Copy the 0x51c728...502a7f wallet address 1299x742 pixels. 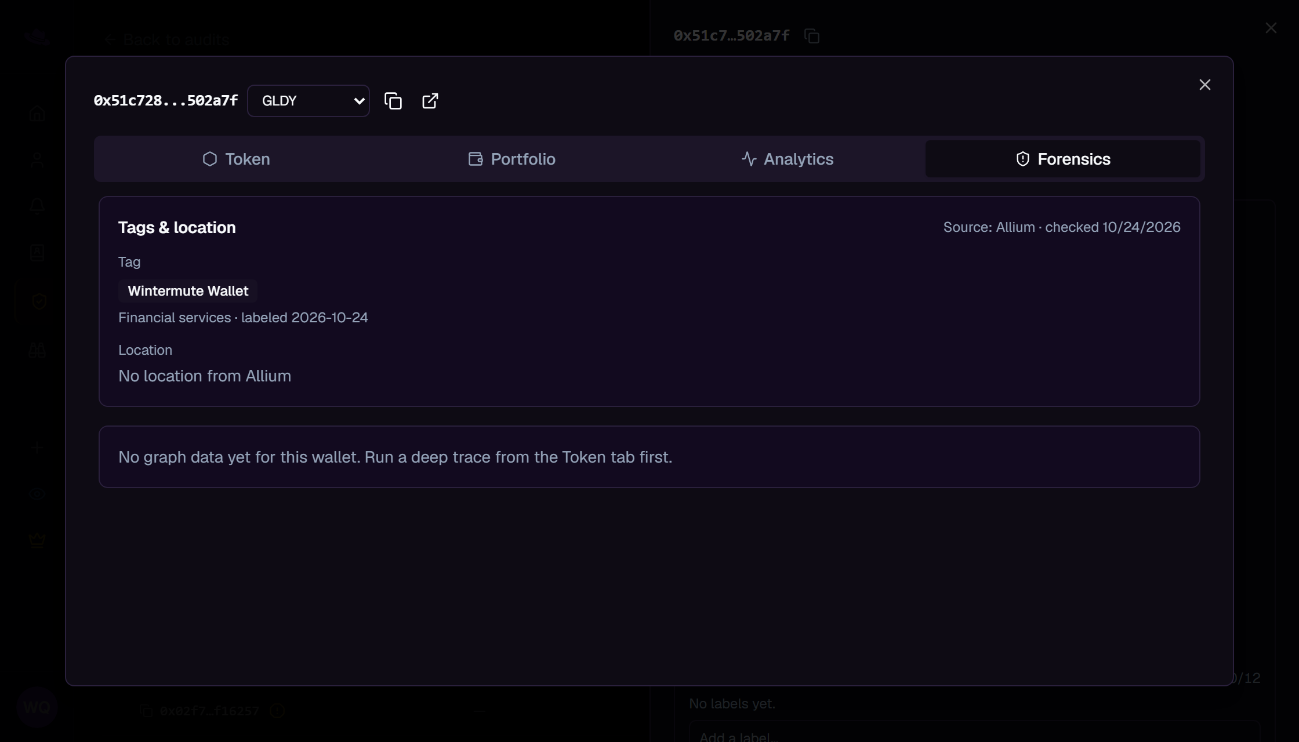[x=393, y=101]
